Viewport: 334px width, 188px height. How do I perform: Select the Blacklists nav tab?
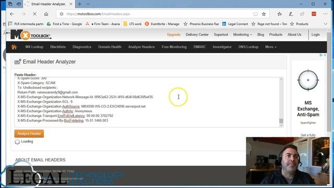coord(58,47)
